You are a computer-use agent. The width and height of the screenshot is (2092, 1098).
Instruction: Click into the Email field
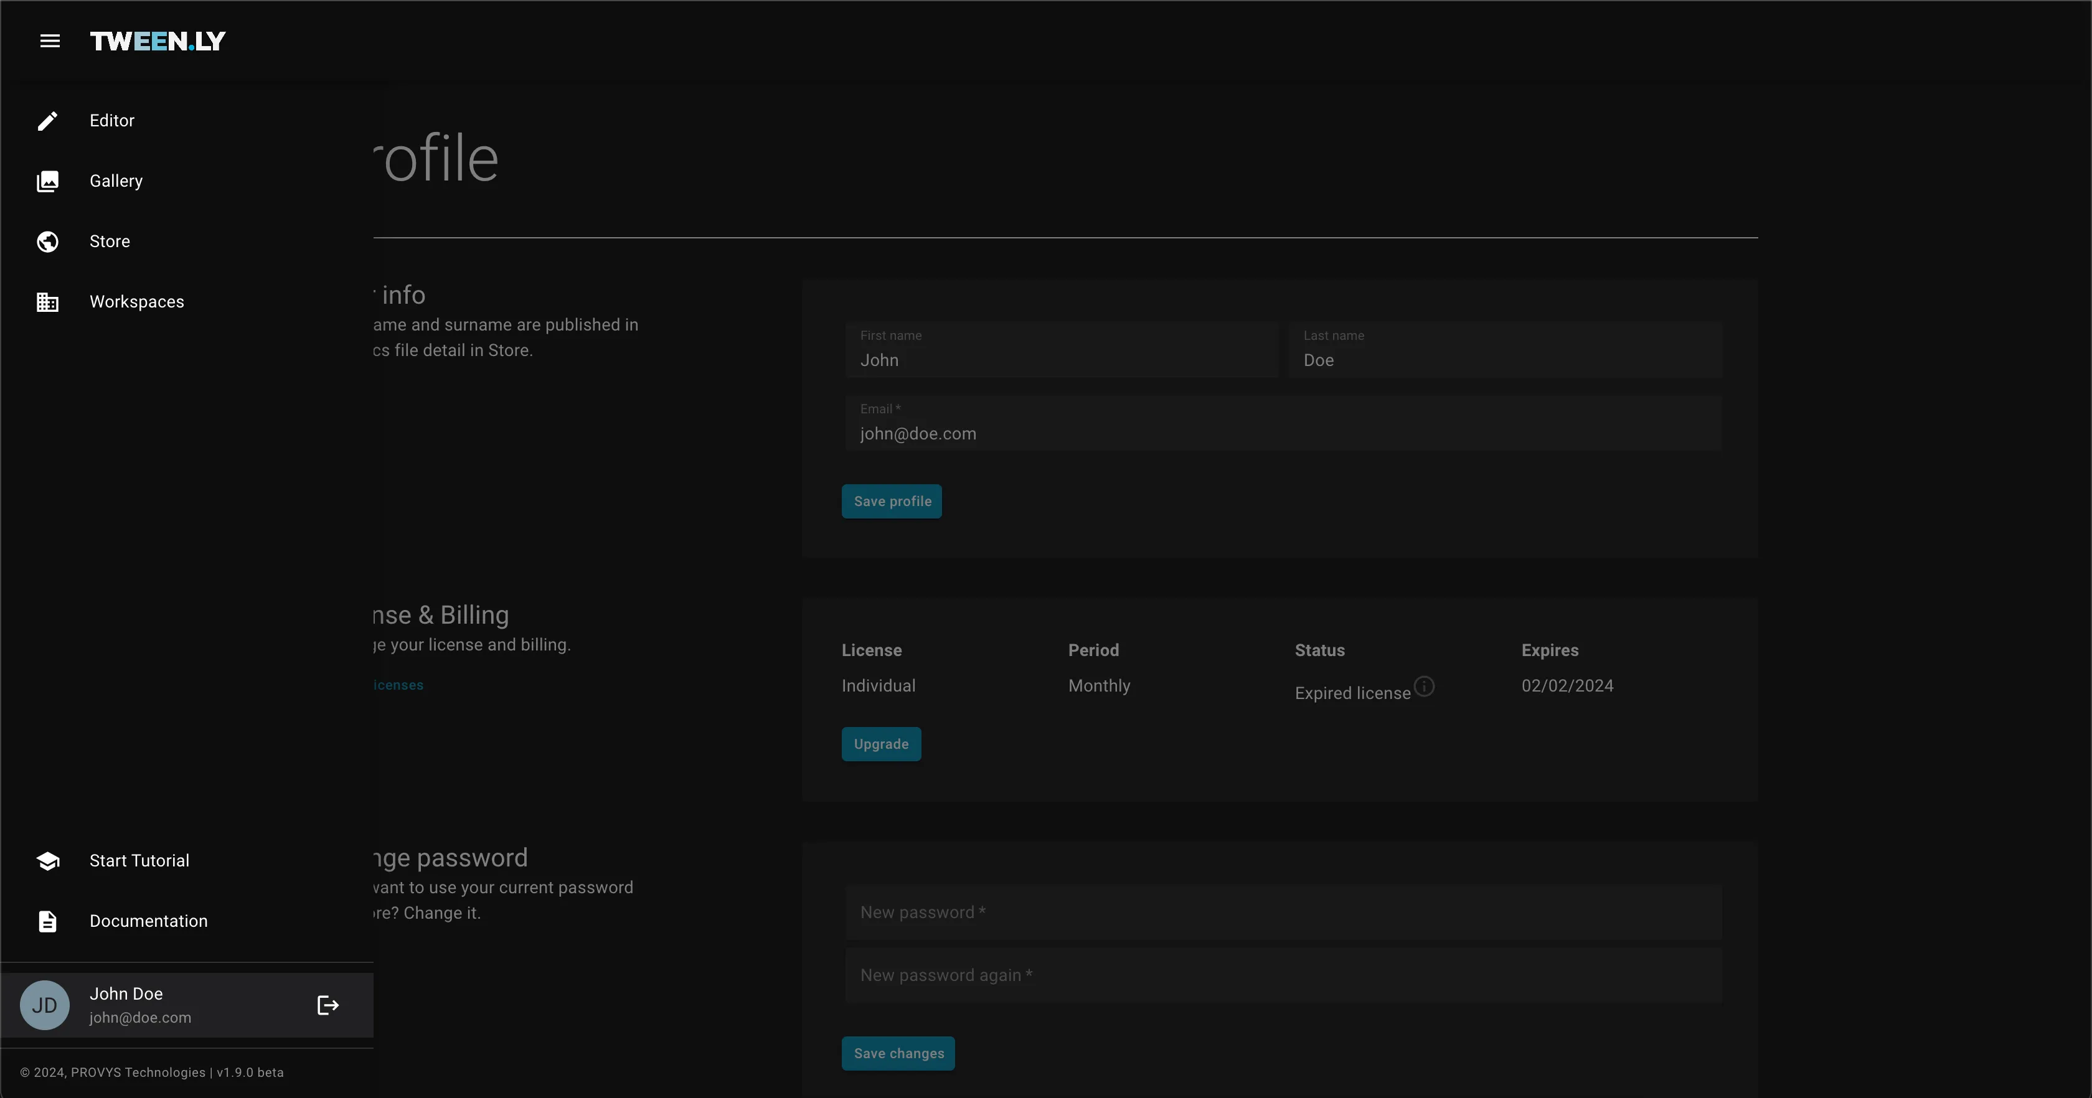pyautogui.click(x=1283, y=423)
